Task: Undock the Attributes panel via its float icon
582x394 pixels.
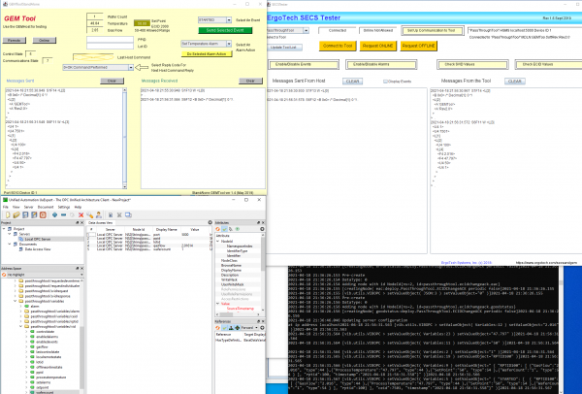Action: tap(259, 223)
